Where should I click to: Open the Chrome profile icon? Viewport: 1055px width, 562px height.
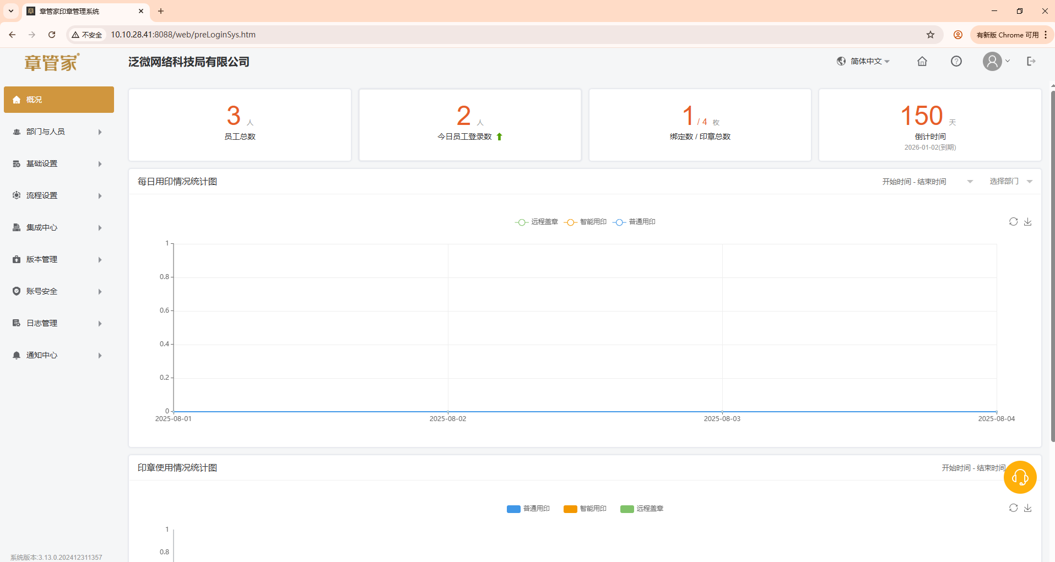tap(958, 35)
